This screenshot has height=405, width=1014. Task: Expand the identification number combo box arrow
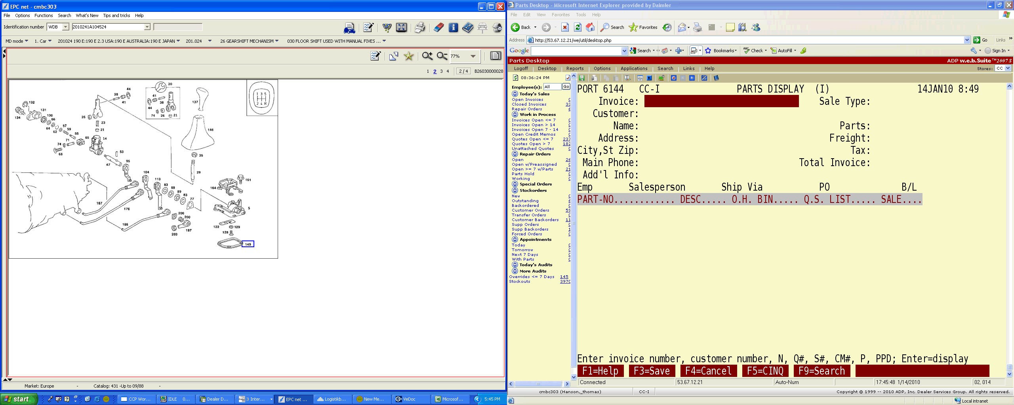click(147, 27)
